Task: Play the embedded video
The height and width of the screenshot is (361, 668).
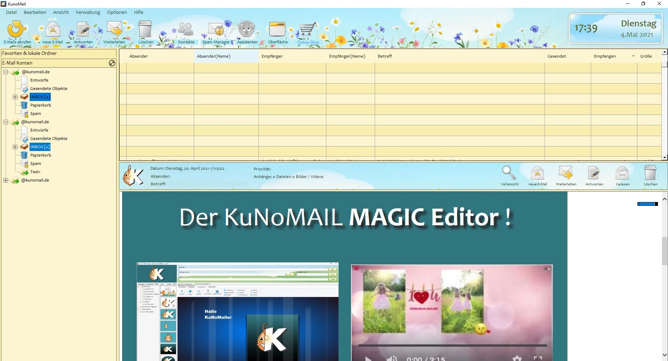Action: (368, 359)
